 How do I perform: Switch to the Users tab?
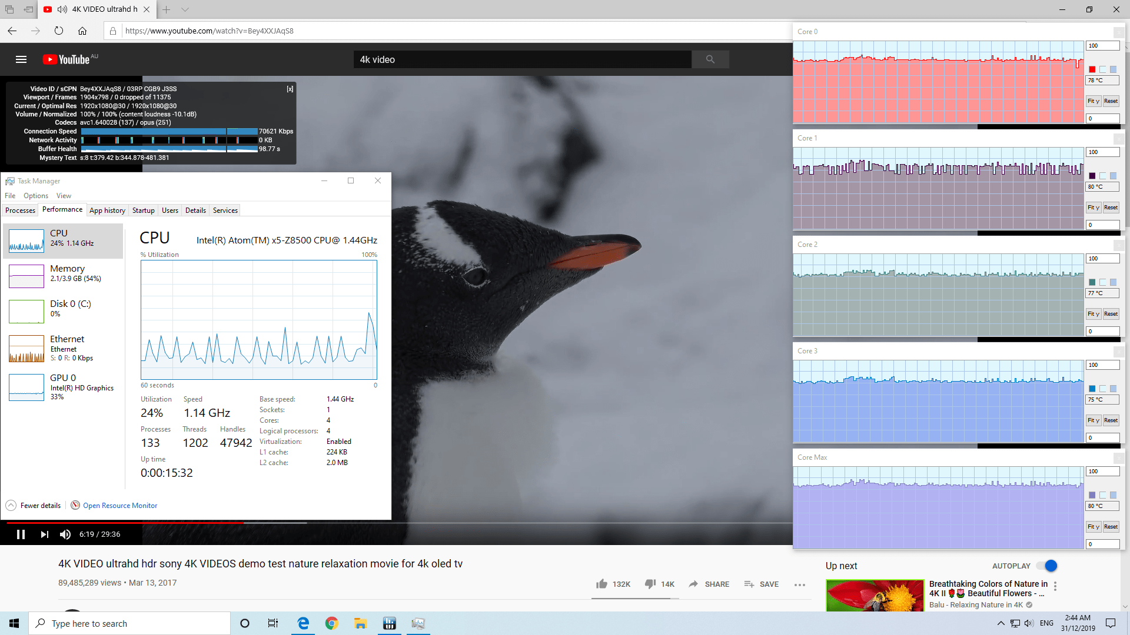(170, 210)
